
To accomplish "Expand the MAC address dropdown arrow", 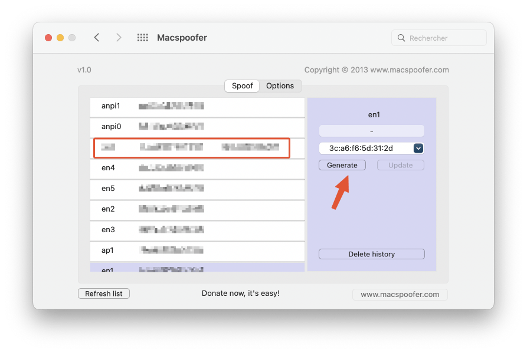I will 418,148.
